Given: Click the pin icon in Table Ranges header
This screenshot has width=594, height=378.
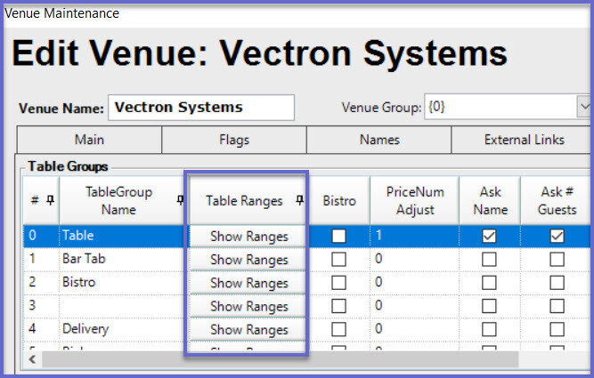Looking at the screenshot, I should pos(299,200).
